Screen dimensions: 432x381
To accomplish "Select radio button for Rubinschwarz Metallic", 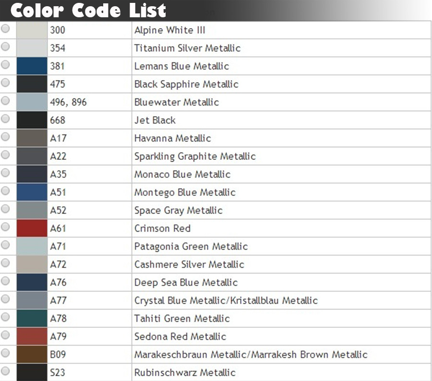I will tap(5, 371).
